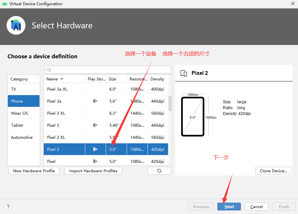Select the Automotive category

point(24,137)
